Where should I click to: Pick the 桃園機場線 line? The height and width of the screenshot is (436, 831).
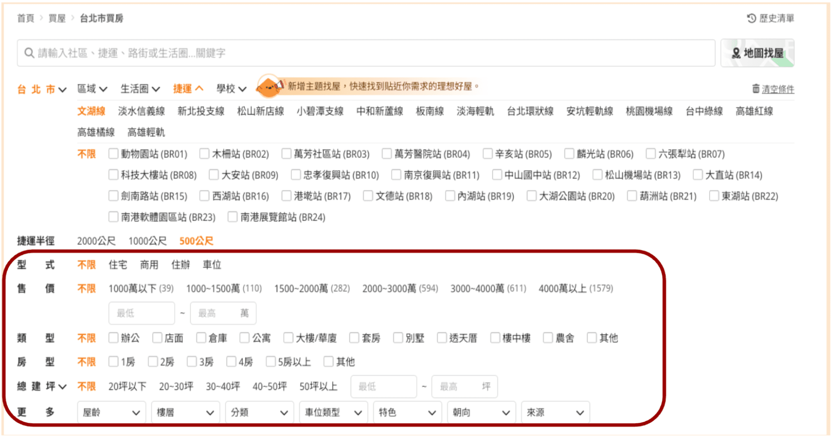(649, 111)
